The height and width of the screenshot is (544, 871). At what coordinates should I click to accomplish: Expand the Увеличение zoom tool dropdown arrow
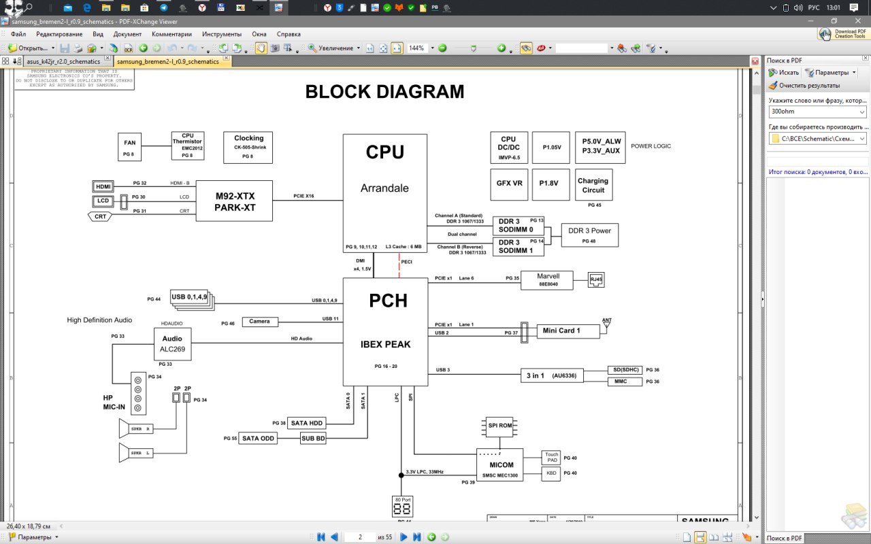pyautogui.click(x=359, y=48)
